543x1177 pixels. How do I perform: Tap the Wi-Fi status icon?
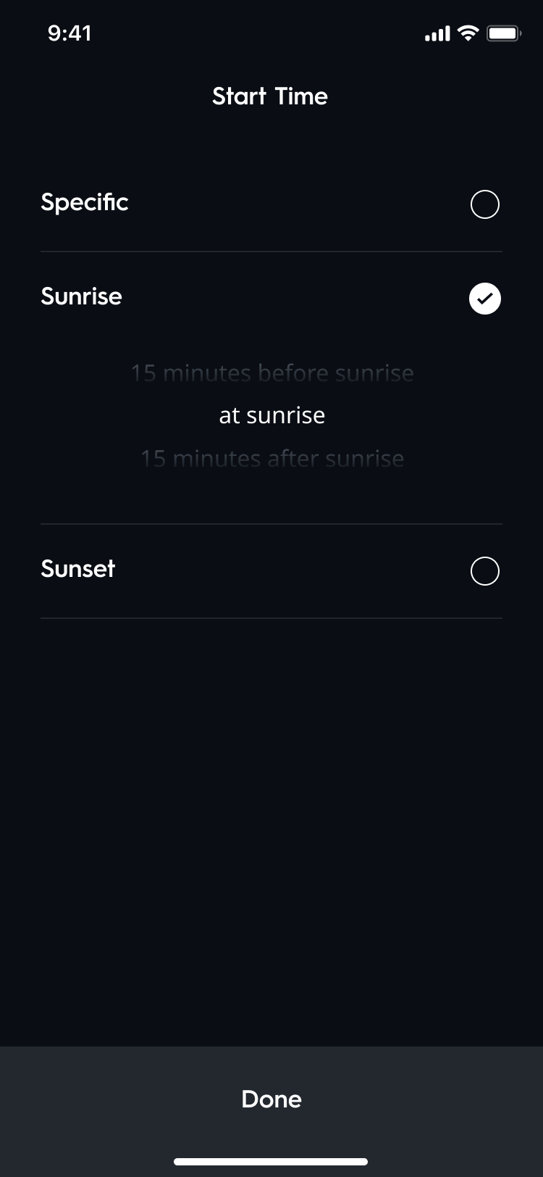point(468,33)
